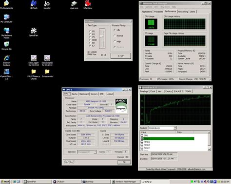The width and height of the screenshot is (231, 184).
Task: Click the STOP button in CPUburn
Action: [121, 56]
